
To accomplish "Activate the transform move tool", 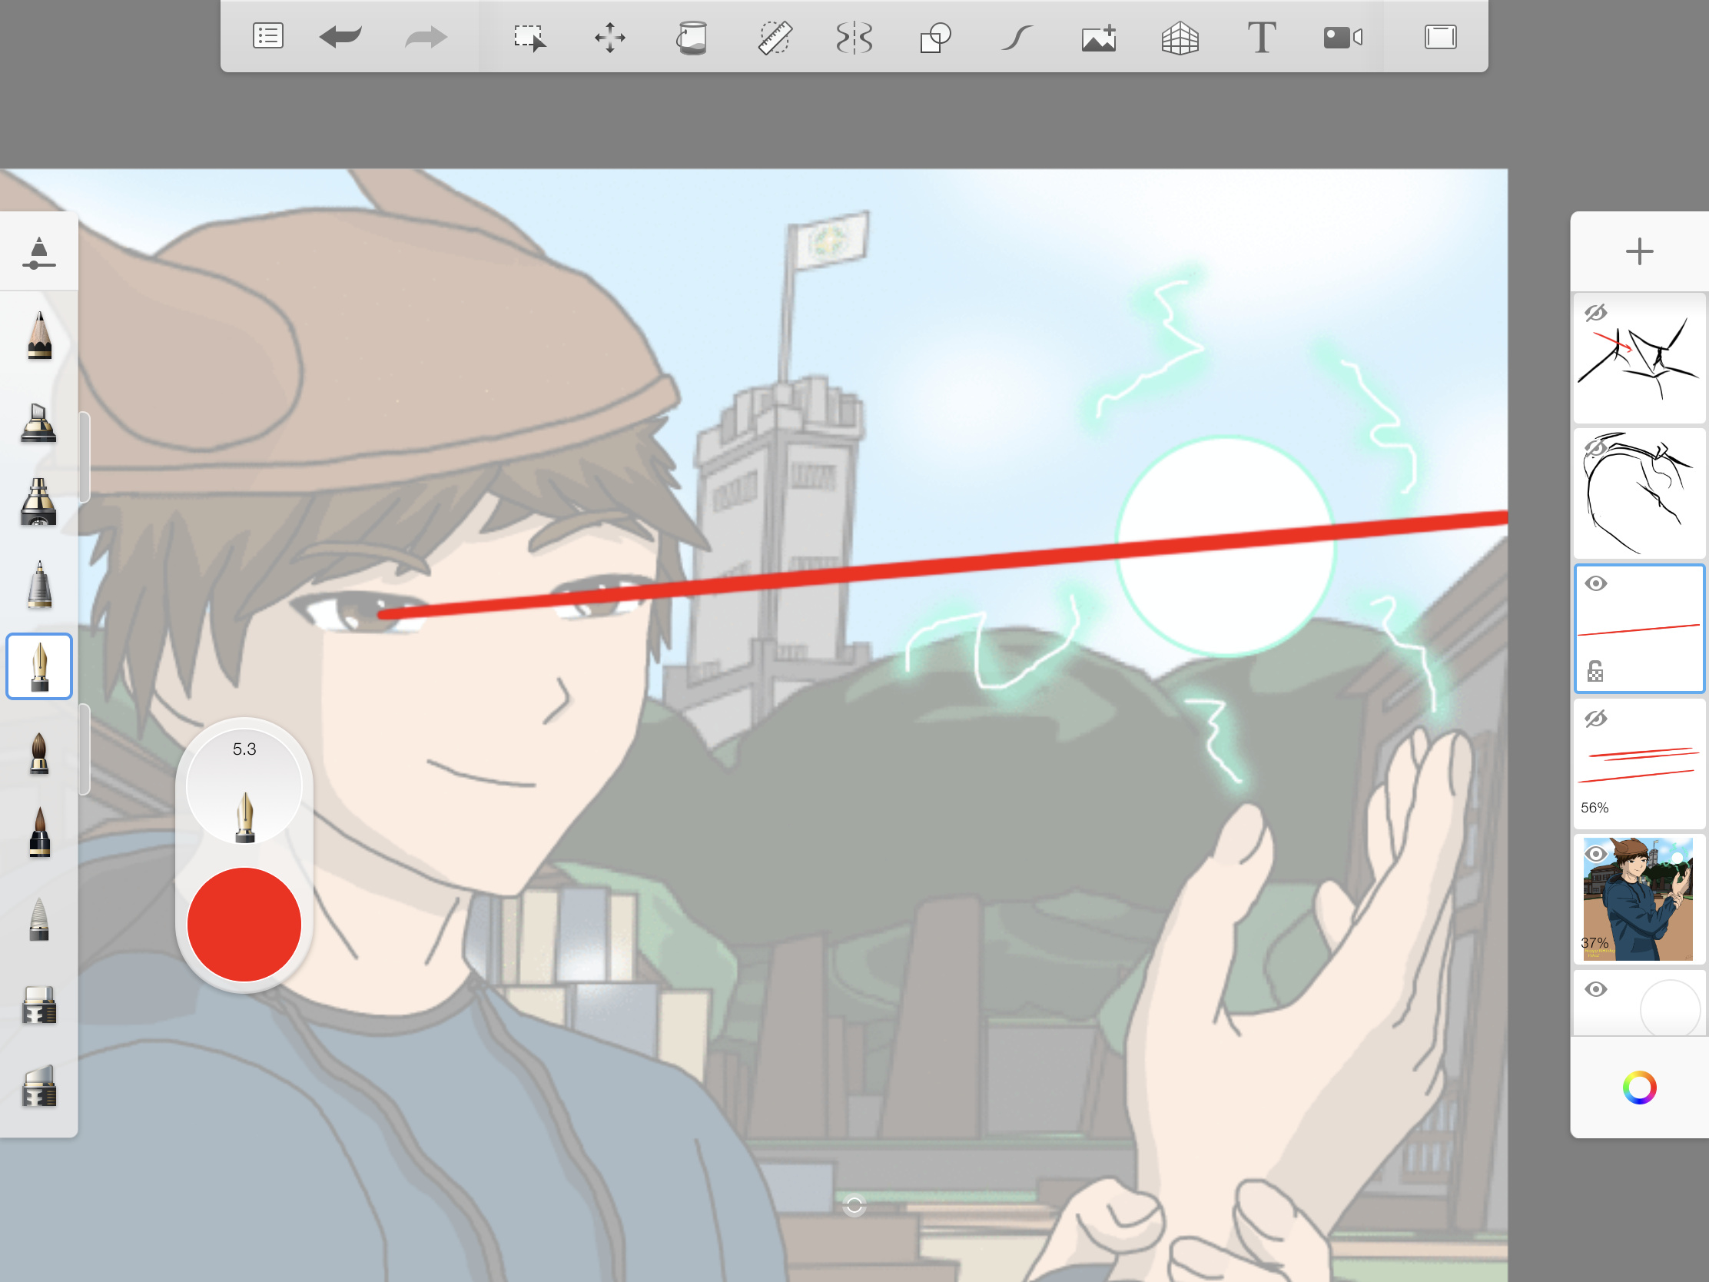I will tap(609, 37).
